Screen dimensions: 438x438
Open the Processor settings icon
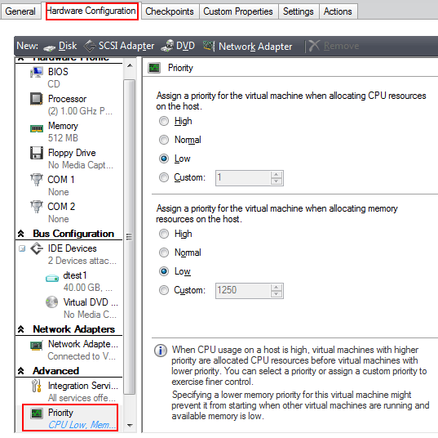pyautogui.click(x=37, y=99)
